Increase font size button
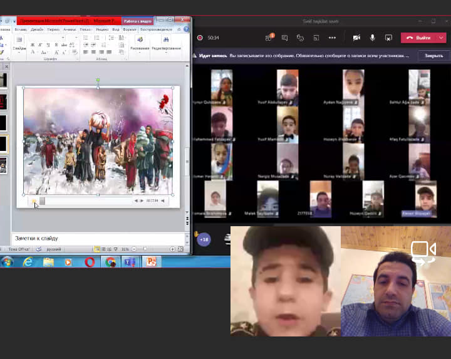This screenshot has width=451, height=359. pos(56,52)
